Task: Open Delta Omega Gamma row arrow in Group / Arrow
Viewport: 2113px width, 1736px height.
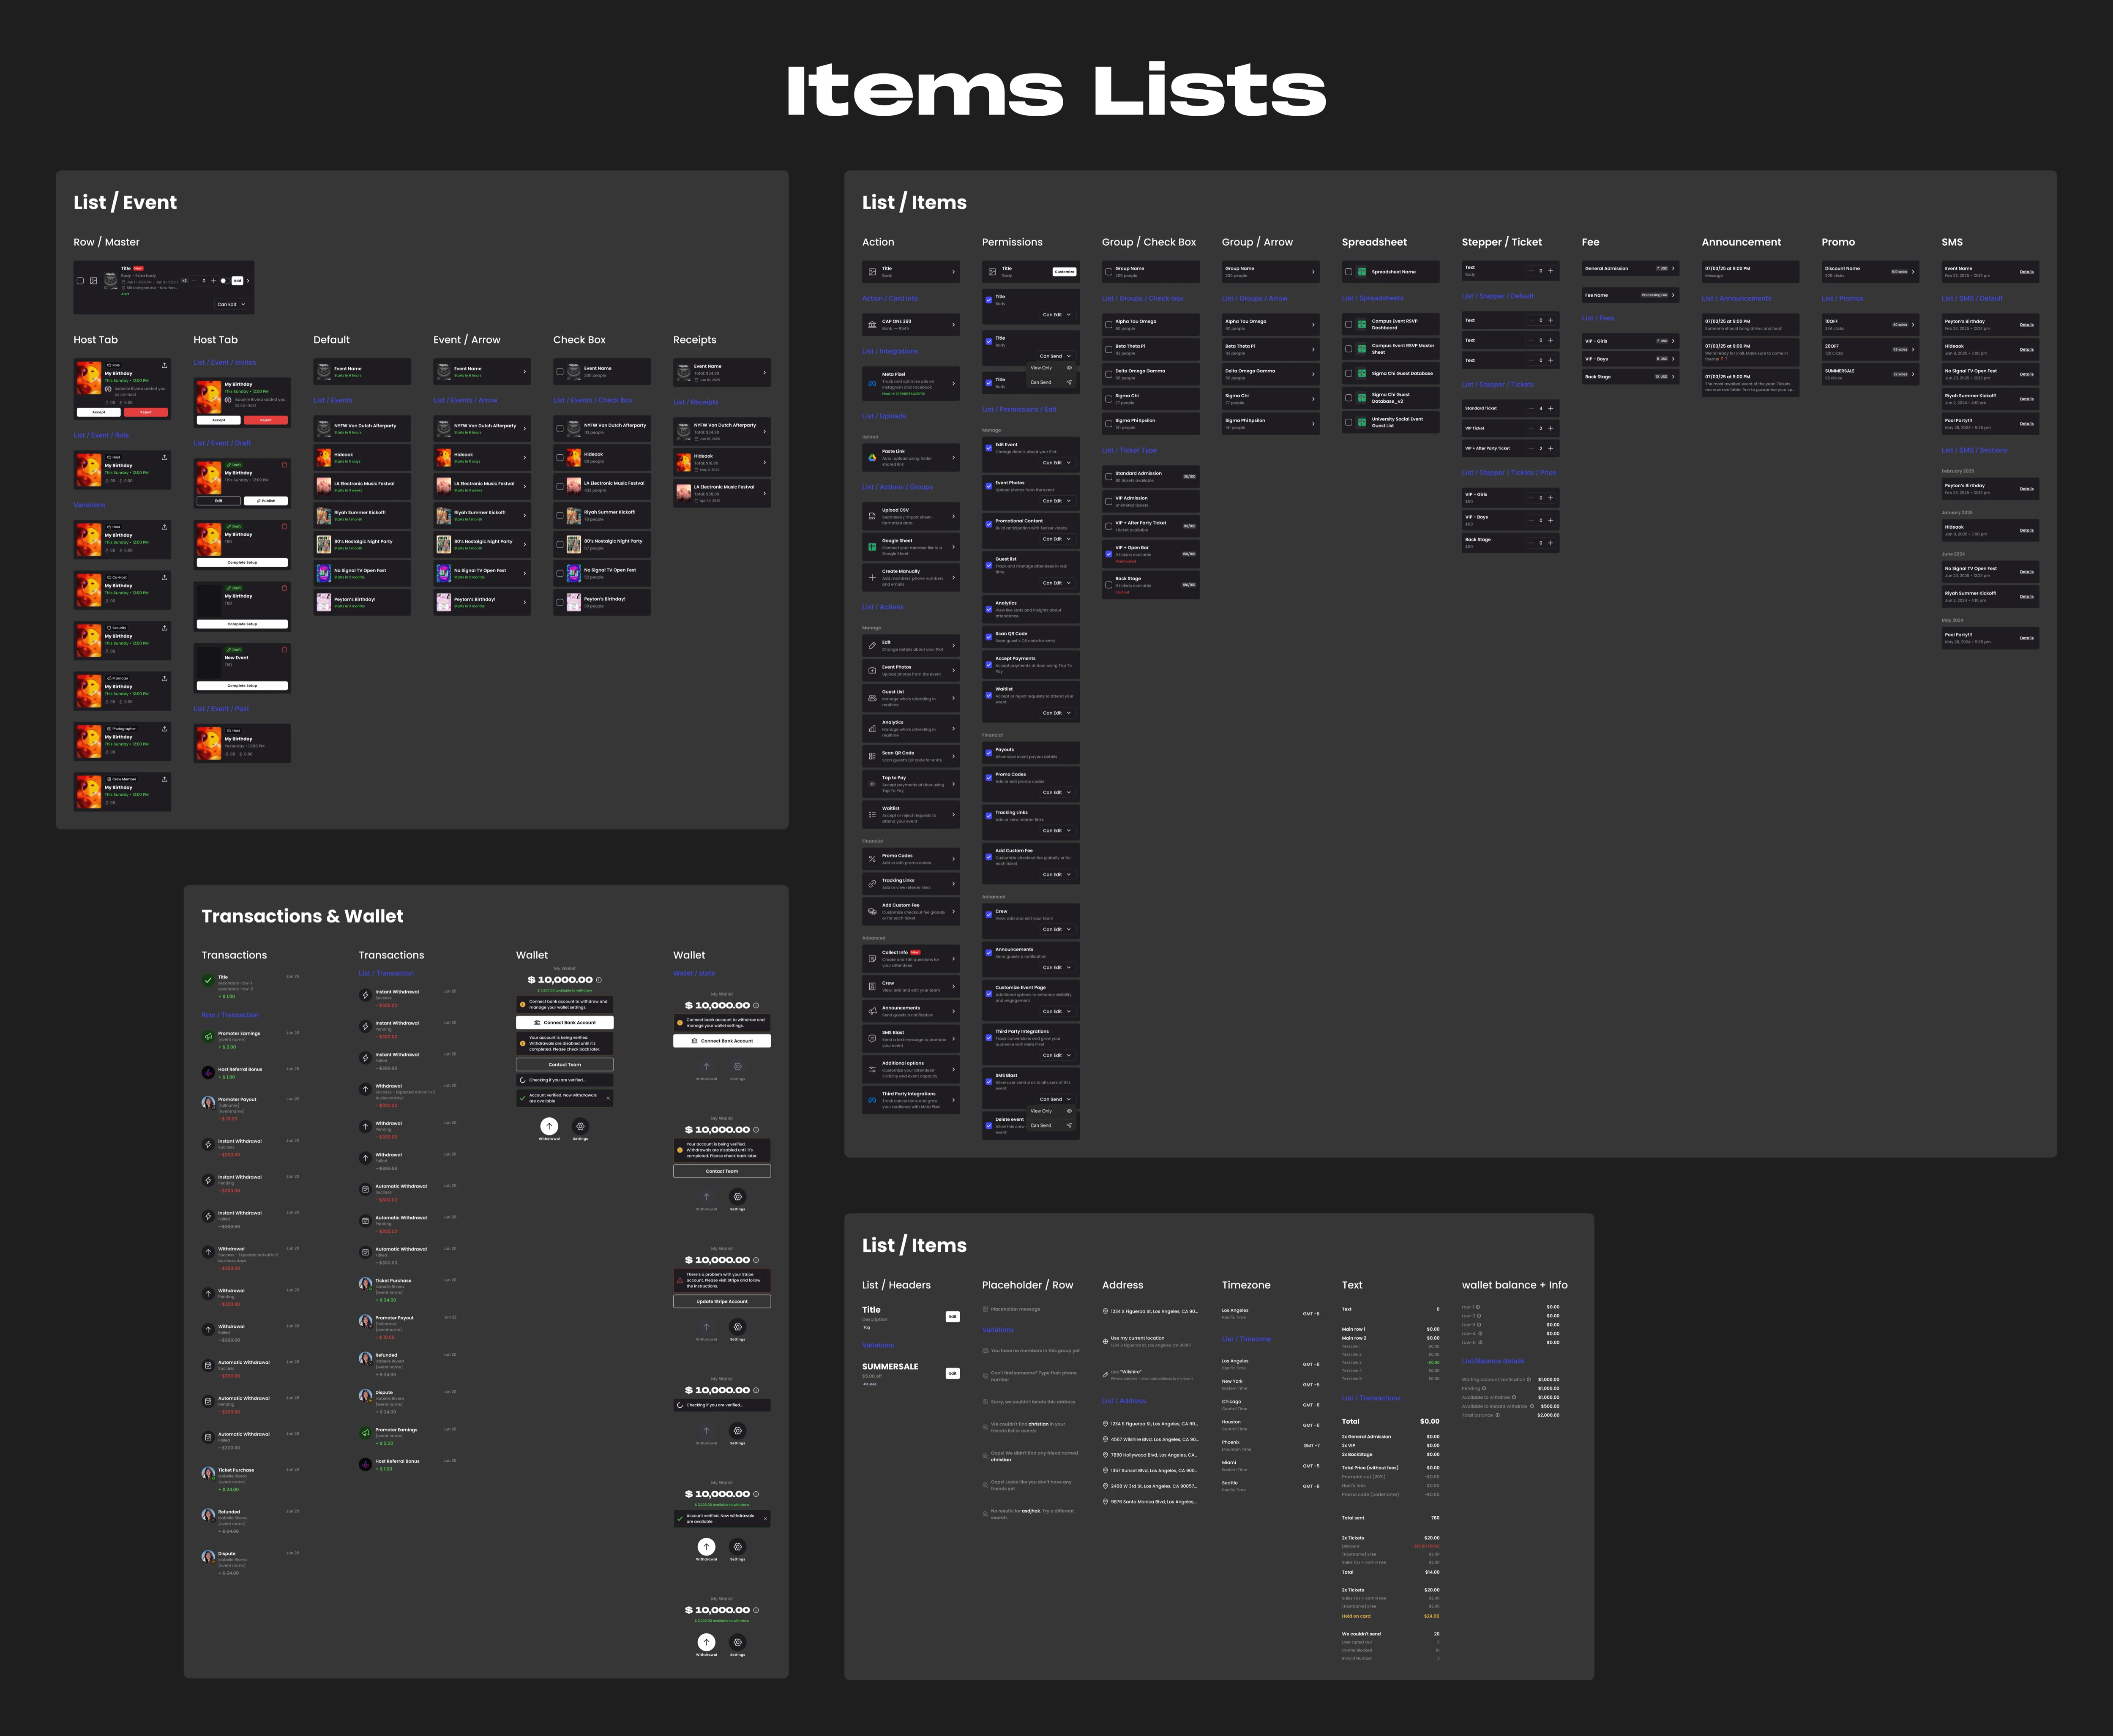Action: click(x=1313, y=374)
